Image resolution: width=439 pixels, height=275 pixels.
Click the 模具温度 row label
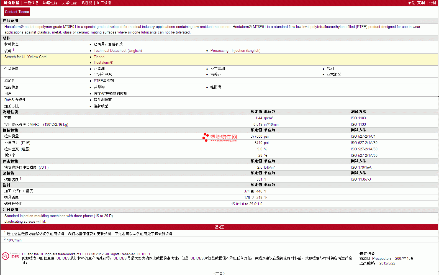(x=11, y=197)
